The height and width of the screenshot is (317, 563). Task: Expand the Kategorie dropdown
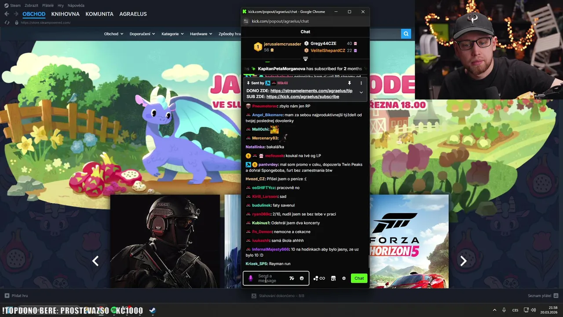[172, 34]
